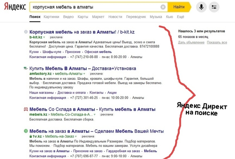Open Контактная информация next to +7 (707) 696-87-77
This screenshot has height=159, width=235.
click(48, 156)
